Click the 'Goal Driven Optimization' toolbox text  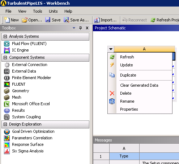[x=33, y=131]
